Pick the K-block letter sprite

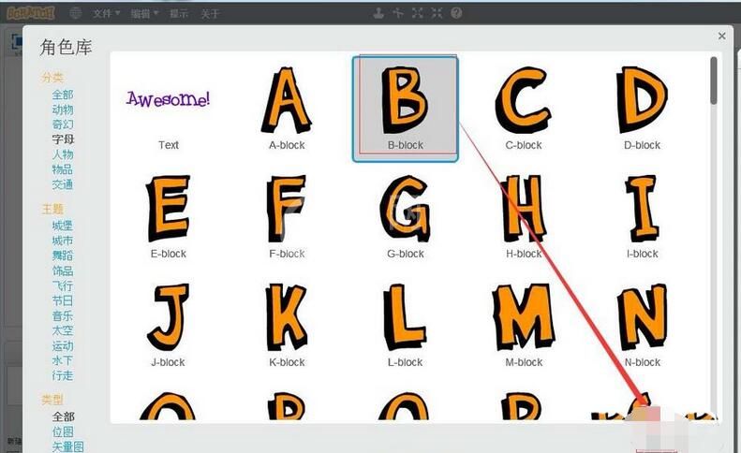pos(287,326)
